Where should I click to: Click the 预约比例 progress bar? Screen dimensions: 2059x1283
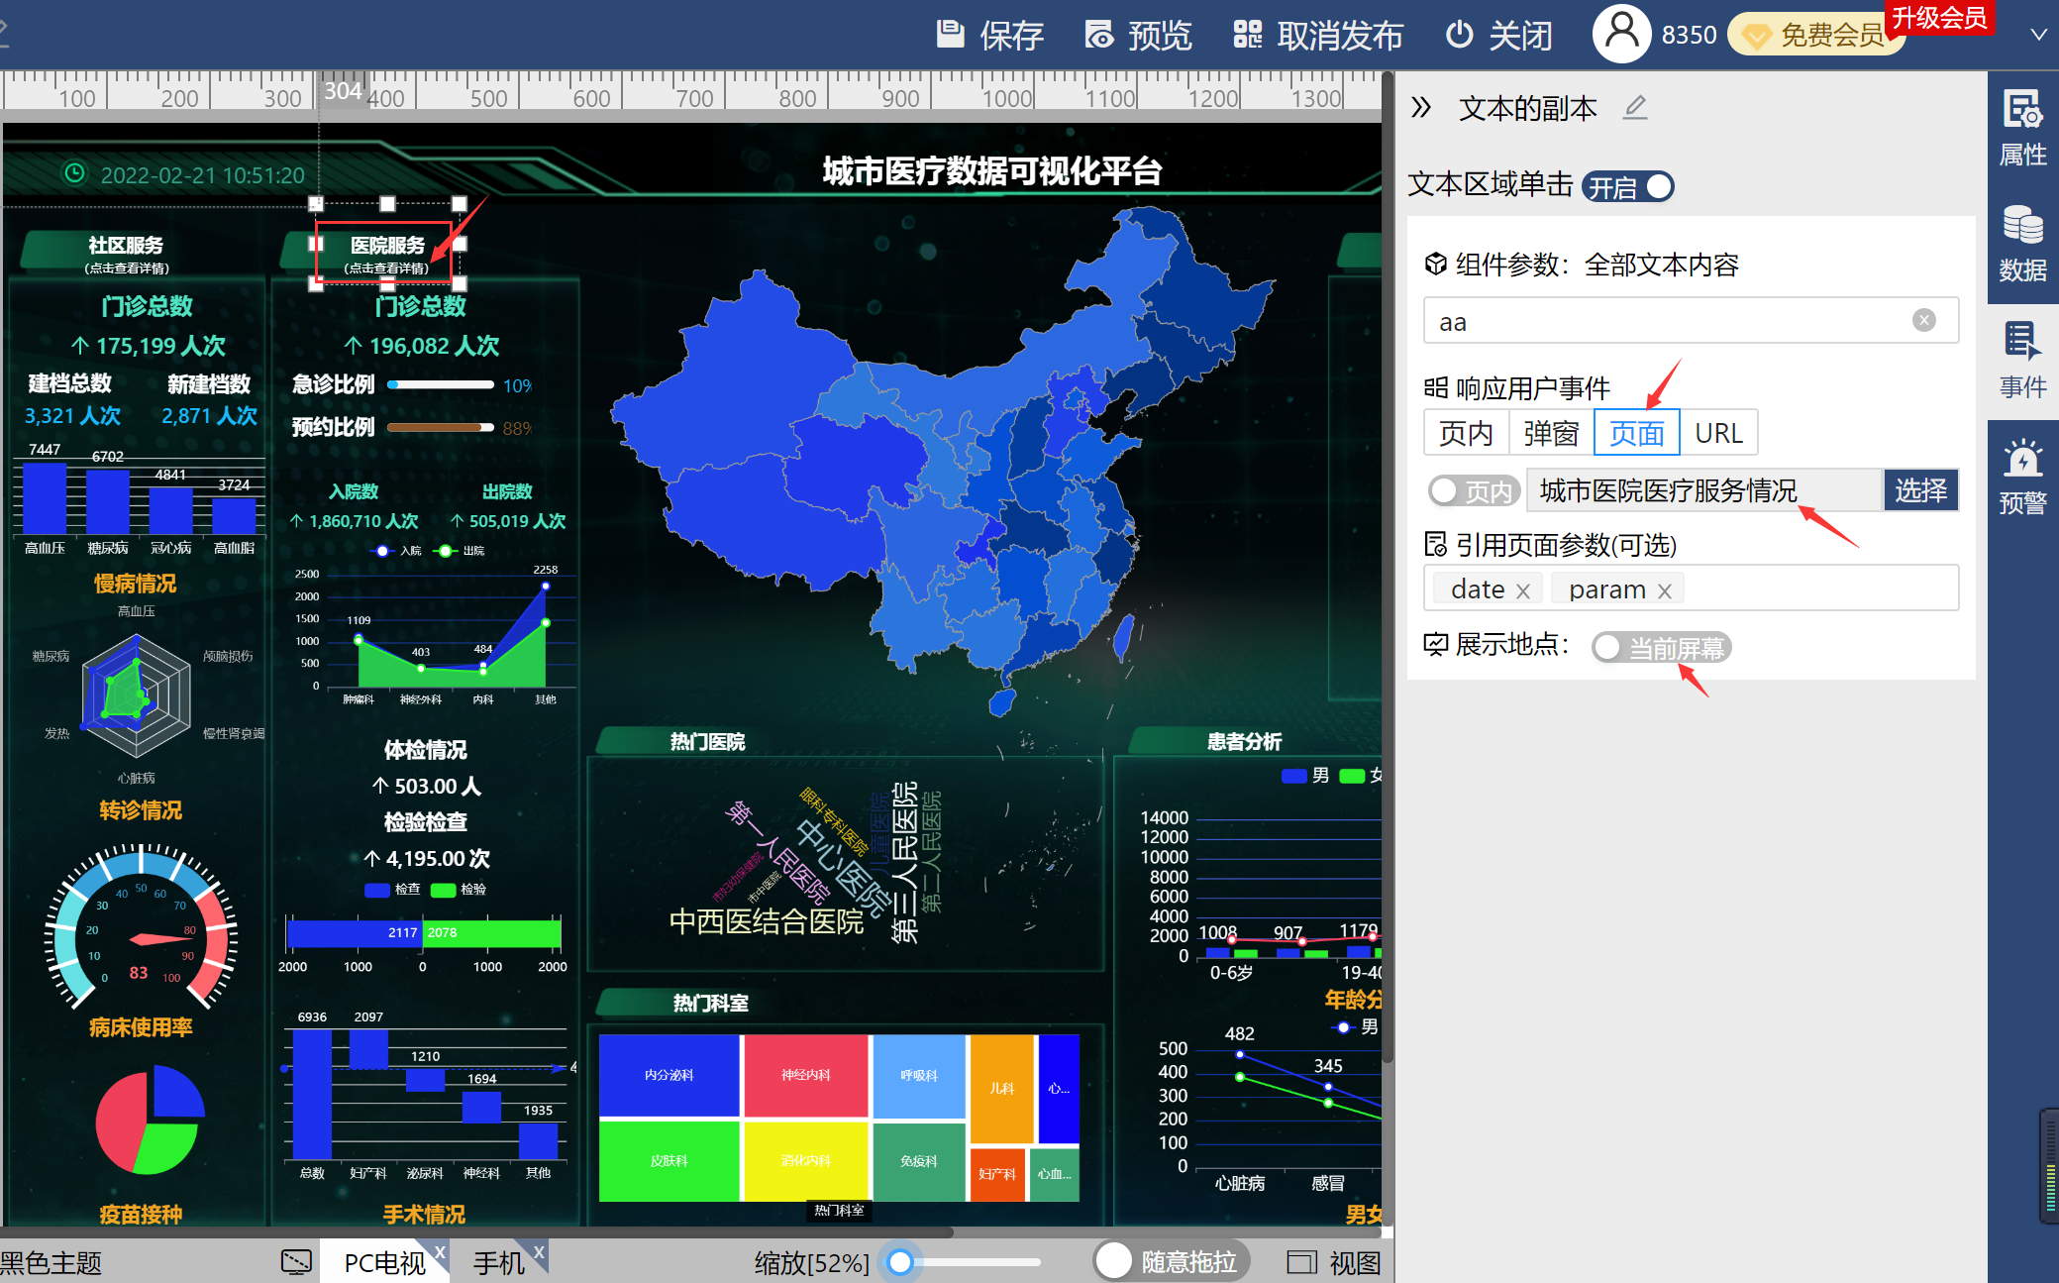click(441, 427)
